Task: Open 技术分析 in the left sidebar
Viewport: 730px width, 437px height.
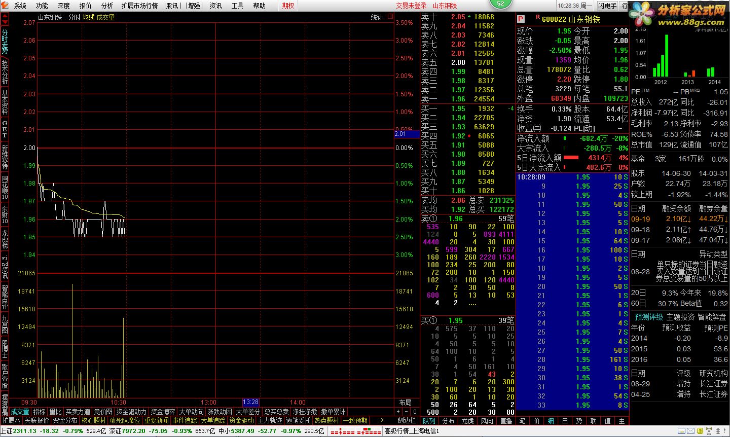Action: coord(5,72)
